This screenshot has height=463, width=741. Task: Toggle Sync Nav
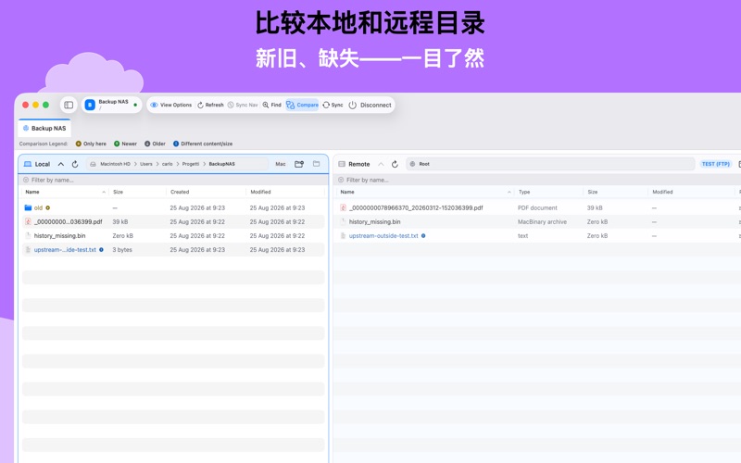coord(243,105)
